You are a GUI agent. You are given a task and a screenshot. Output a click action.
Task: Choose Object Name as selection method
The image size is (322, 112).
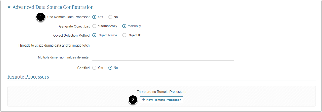[94, 35]
